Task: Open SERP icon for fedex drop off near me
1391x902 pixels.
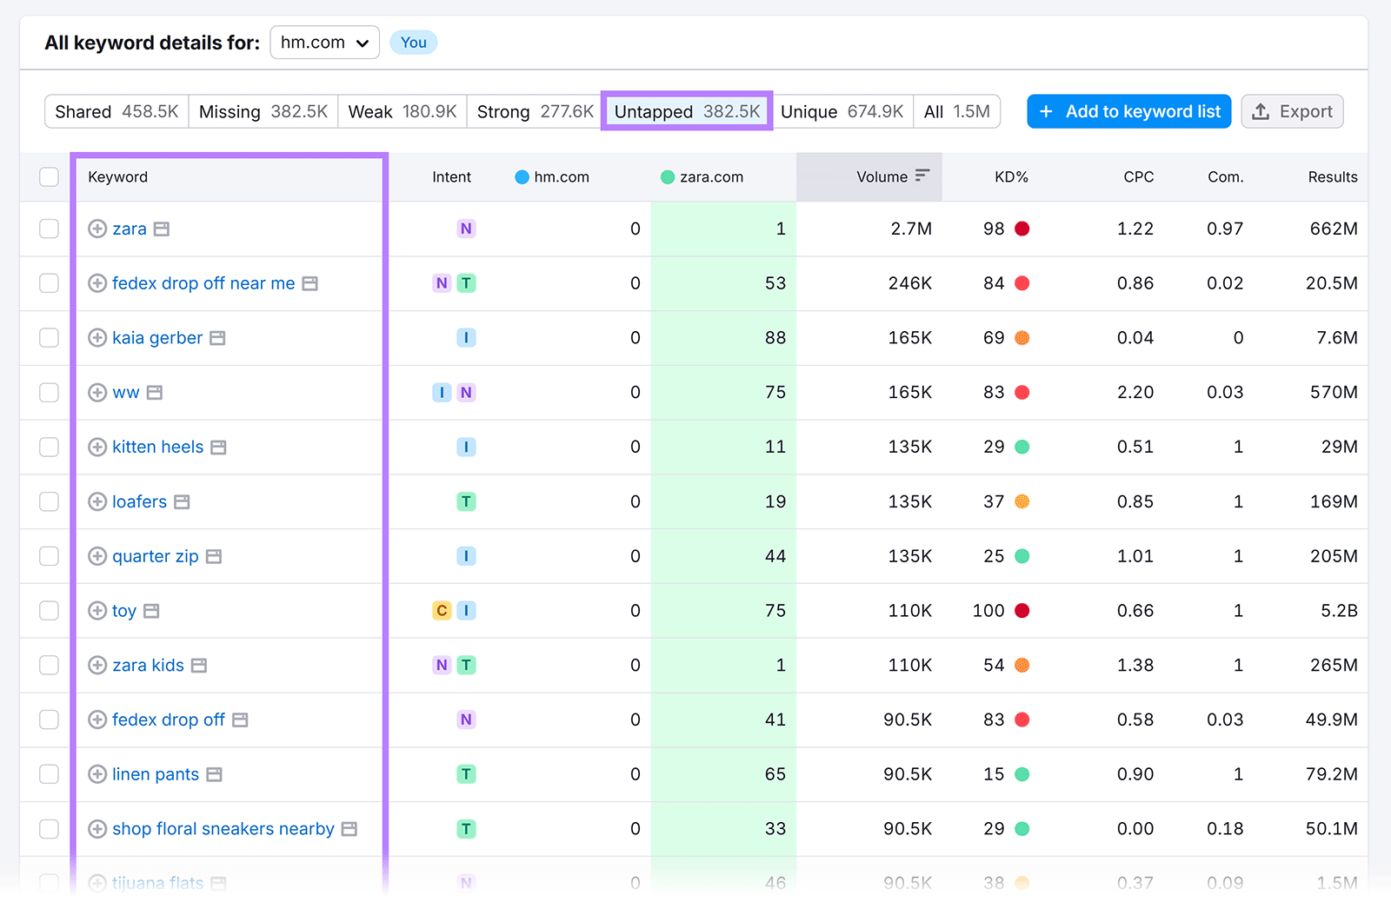Action: 310,283
